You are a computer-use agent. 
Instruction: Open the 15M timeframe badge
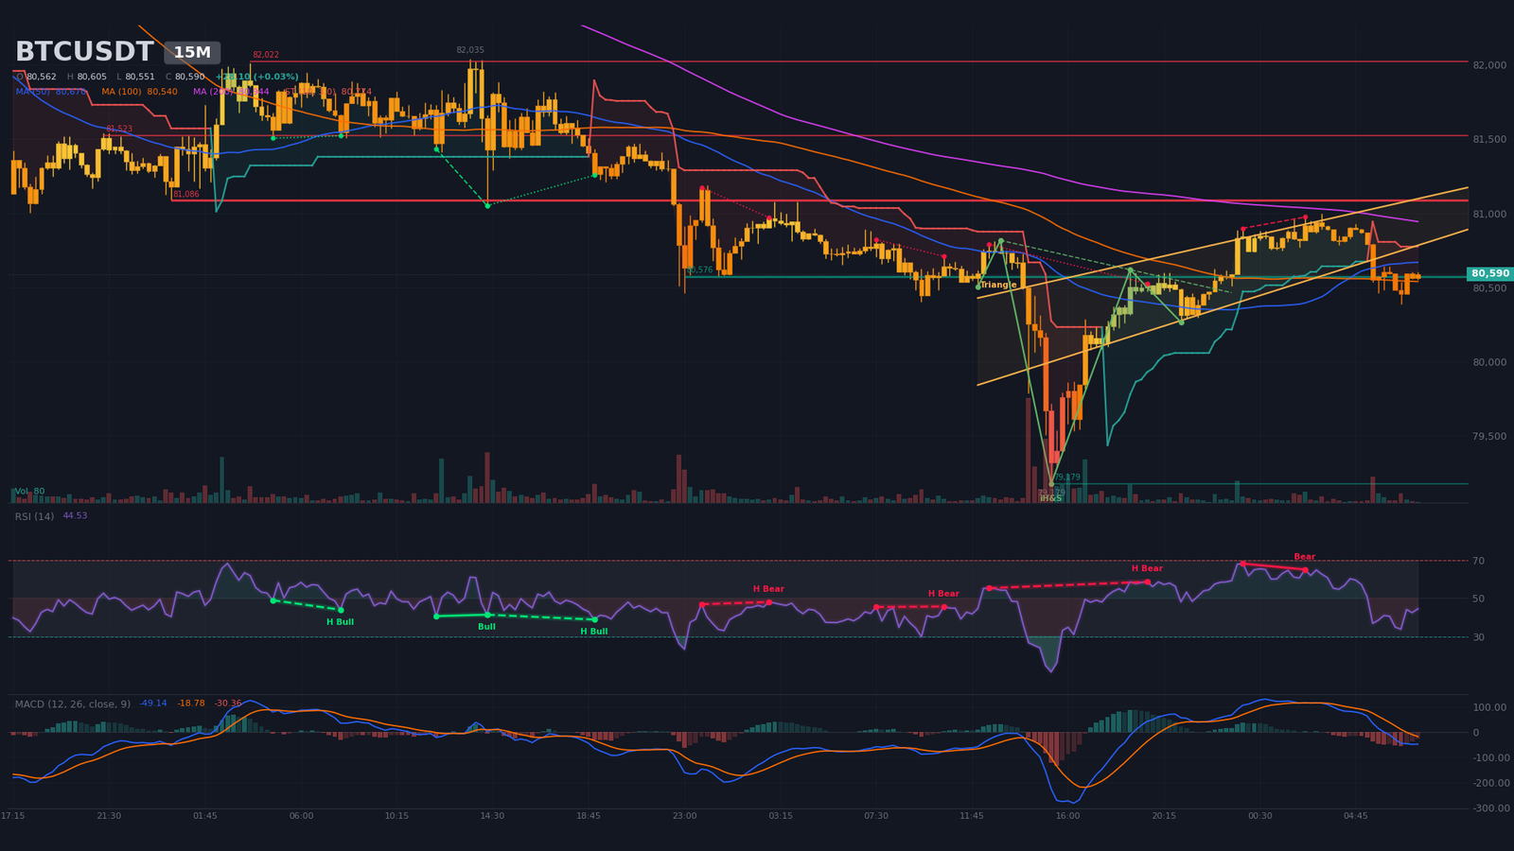tap(192, 53)
